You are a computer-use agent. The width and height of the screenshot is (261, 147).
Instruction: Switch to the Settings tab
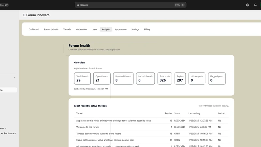(x=135, y=29)
